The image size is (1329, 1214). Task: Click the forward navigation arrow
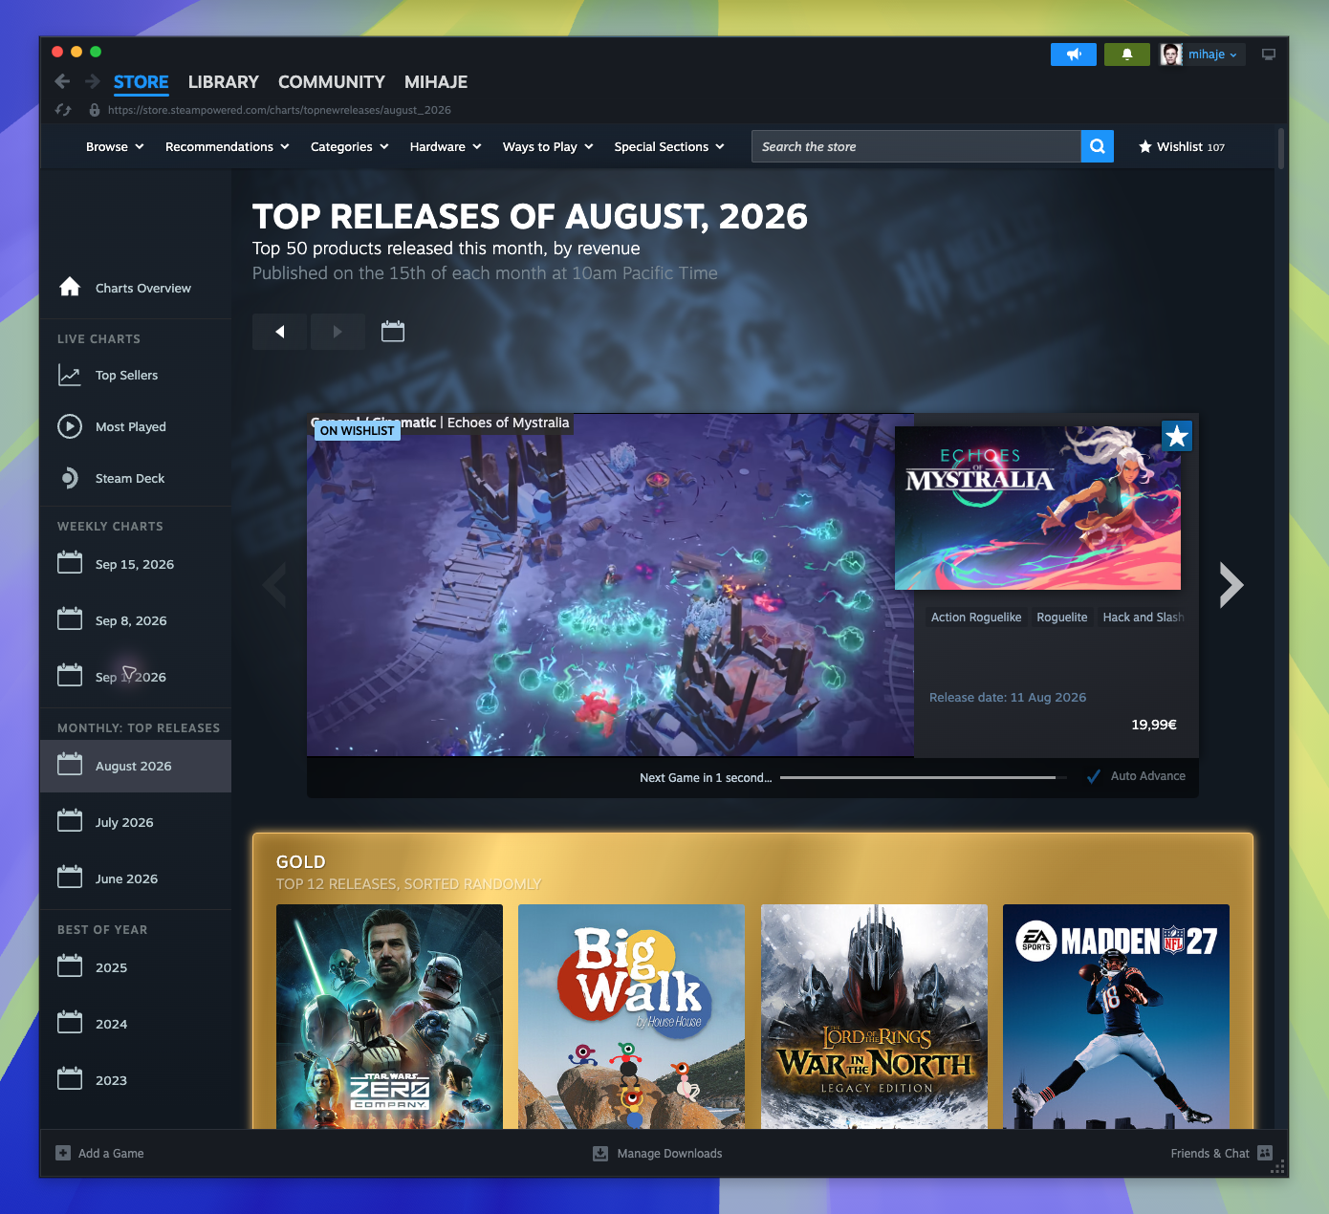pos(93,81)
